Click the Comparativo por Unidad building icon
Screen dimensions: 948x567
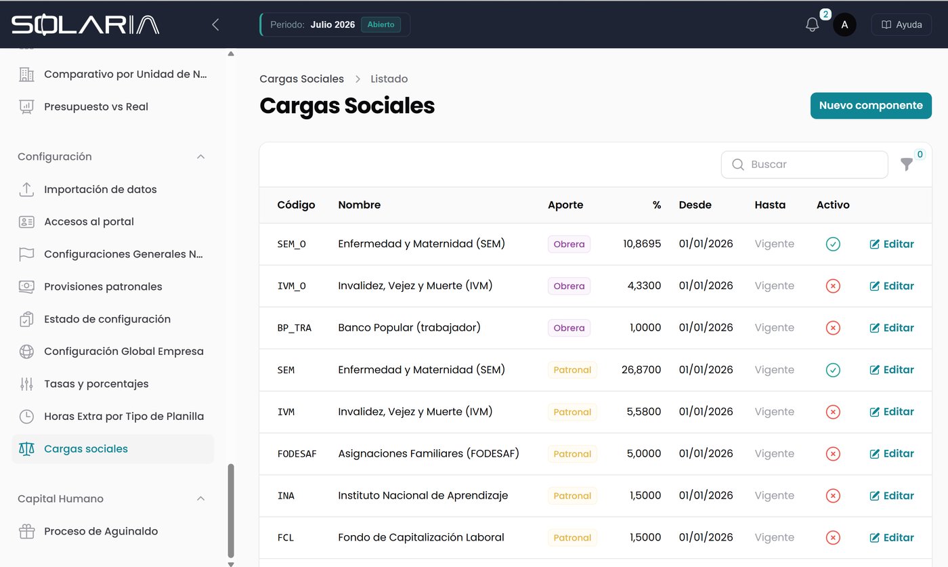pyautogui.click(x=26, y=74)
